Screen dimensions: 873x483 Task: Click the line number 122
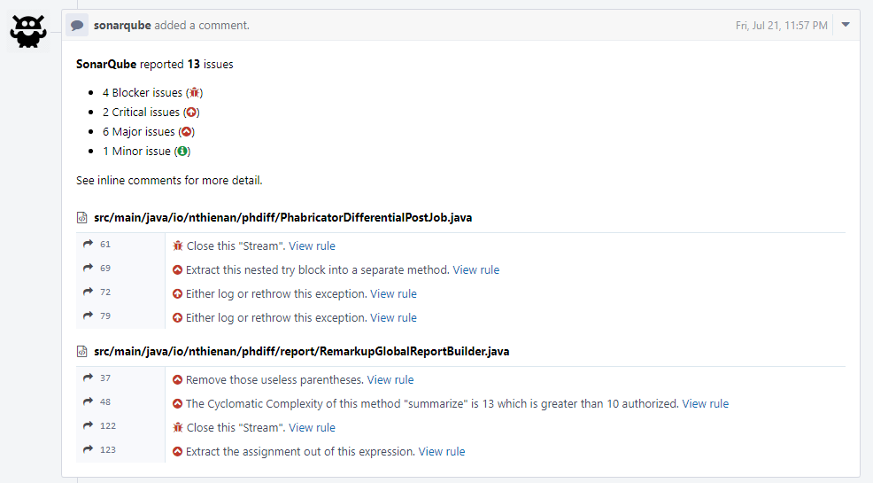coord(108,425)
